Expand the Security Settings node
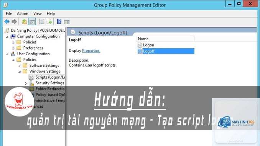Viewport: 260px width, 146px height. (x=26, y=83)
